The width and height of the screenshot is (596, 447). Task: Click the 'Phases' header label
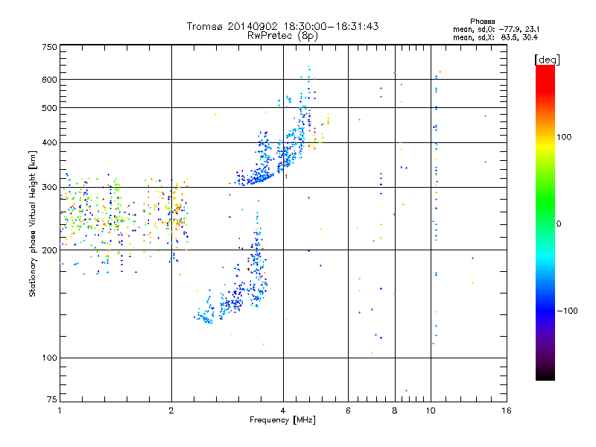[482, 22]
